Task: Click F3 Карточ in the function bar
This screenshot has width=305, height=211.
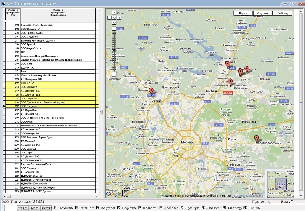Action: tap(106, 208)
